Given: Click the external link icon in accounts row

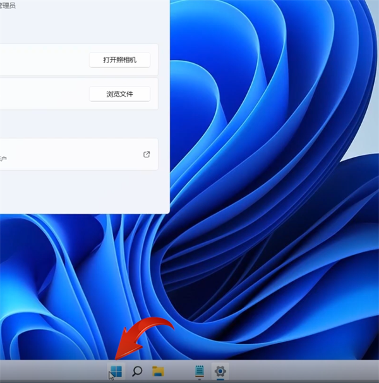Looking at the screenshot, I should click(147, 154).
